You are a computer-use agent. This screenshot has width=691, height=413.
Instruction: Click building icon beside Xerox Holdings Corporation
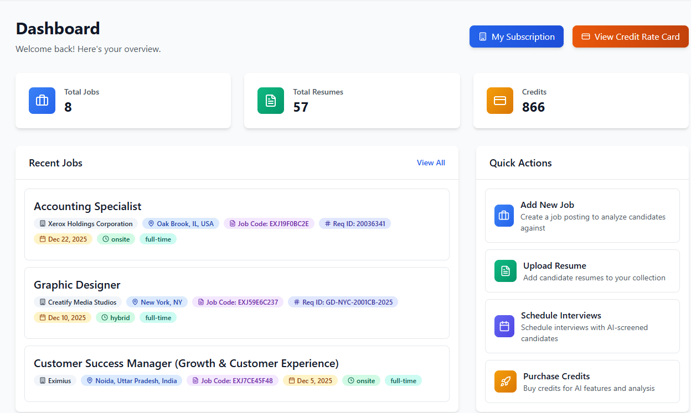[x=43, y=224]
